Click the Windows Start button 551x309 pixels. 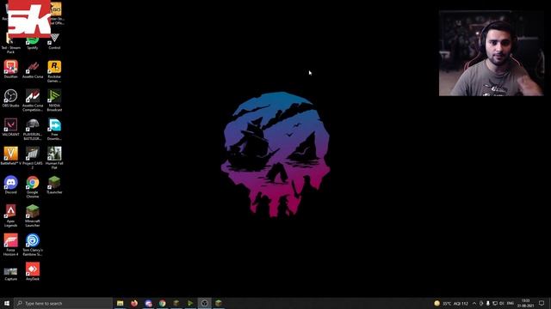(x=7, y=303)
